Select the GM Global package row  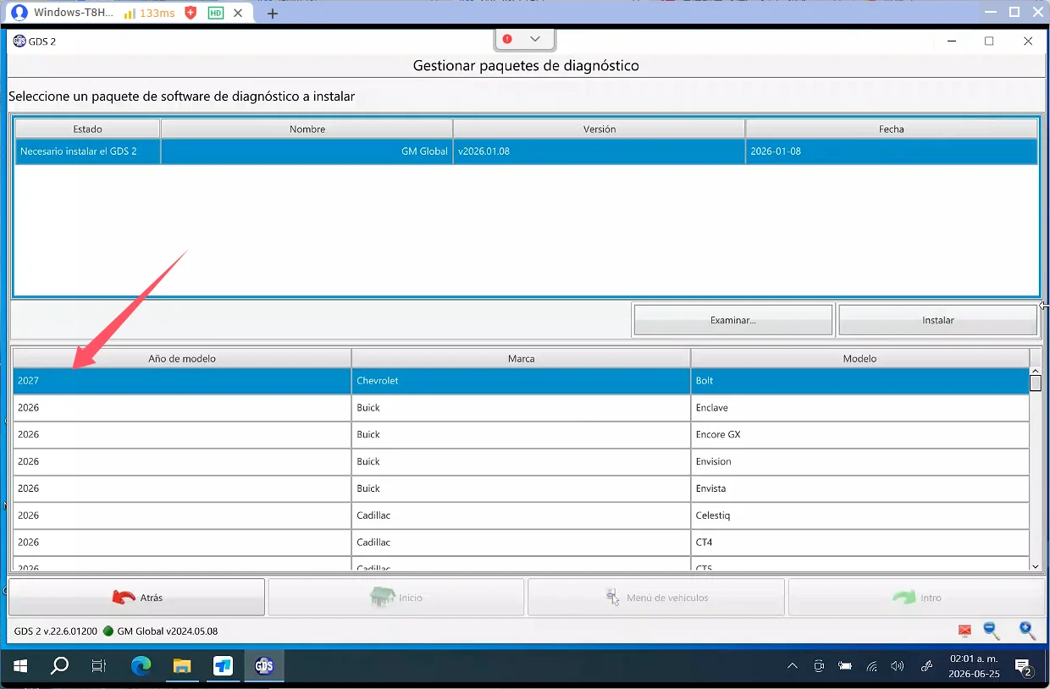click(527, 152)
